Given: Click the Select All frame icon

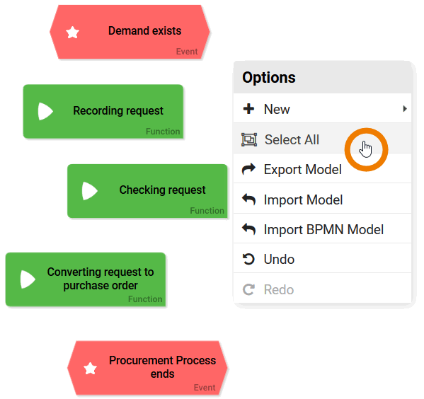Looking at the screenshot, I should [249, 139].
